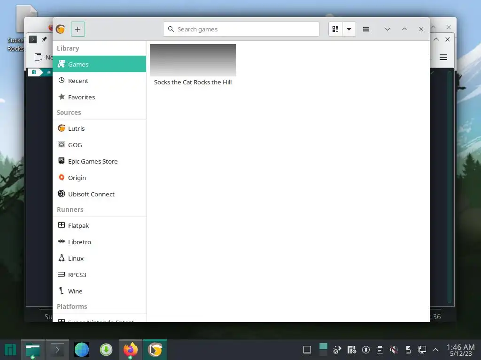Switch to grid view in Lutris
Image resolution: width=481 pixels, height=360 pixels.
(335, 29)
